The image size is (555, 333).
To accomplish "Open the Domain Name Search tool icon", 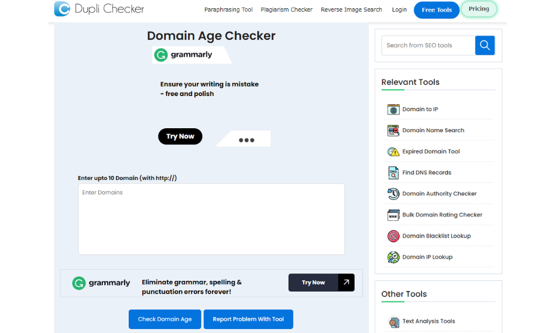I will click(393, 130).
